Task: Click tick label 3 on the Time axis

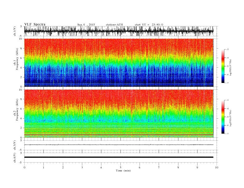Action: pos(82,167)
